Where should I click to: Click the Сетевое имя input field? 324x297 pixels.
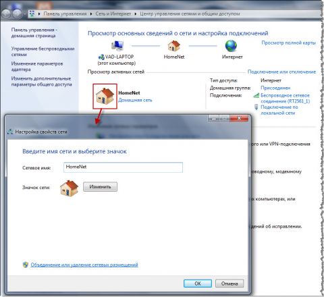click(x=123, y=167)
